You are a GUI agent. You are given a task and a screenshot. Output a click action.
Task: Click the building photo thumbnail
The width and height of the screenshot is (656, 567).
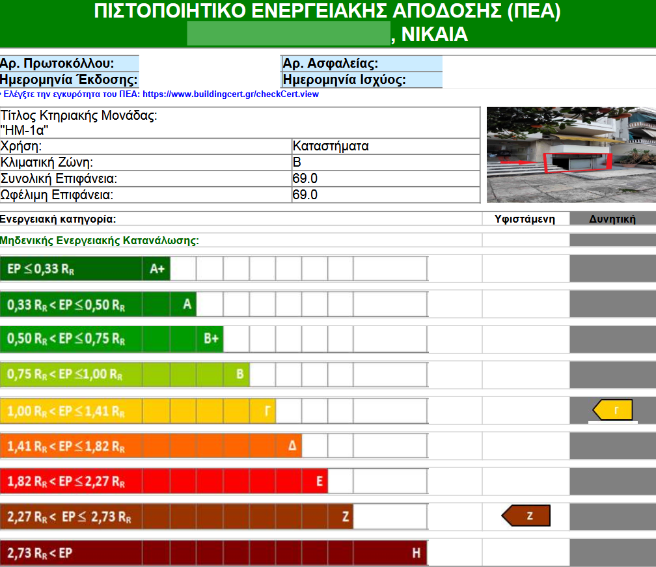[571, 154]
